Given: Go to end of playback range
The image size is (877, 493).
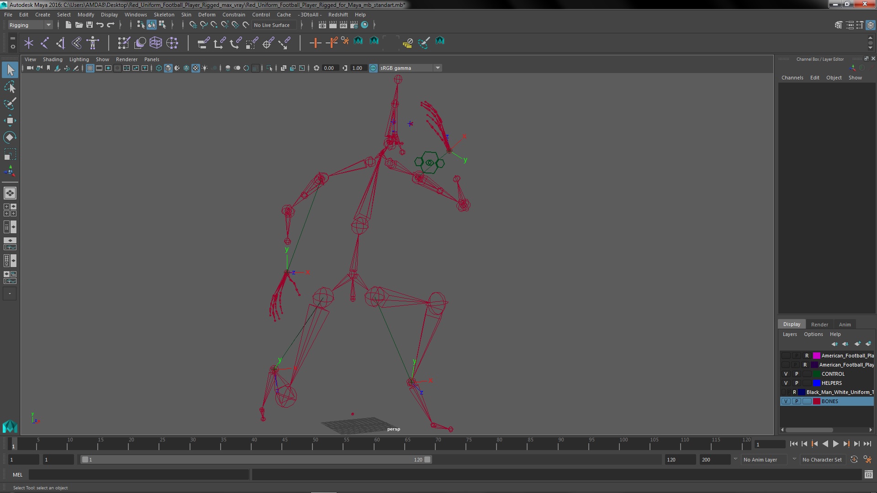Looking at the screenshot, I should tap(867, 444).
